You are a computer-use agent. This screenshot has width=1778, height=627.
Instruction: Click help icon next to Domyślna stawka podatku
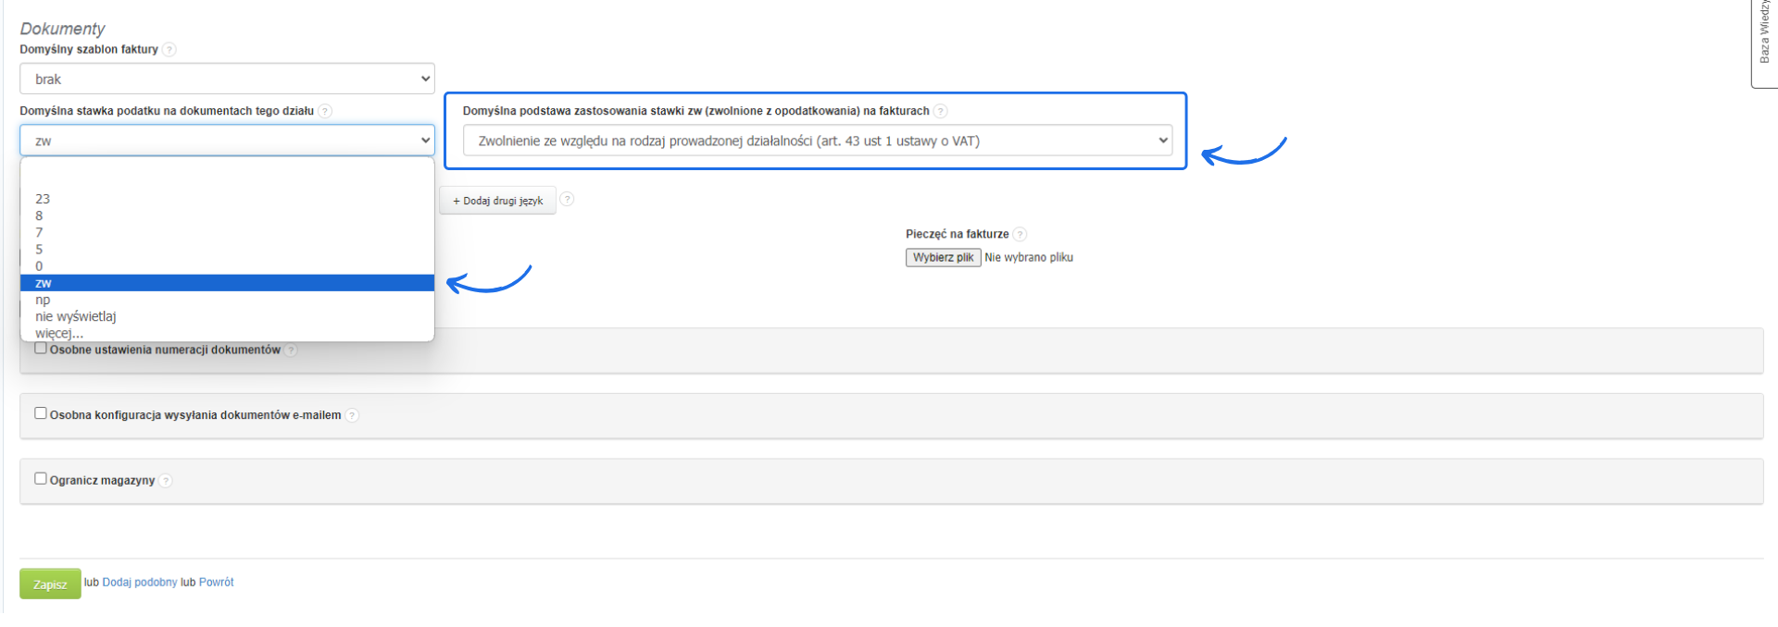[x=325, y=111]
